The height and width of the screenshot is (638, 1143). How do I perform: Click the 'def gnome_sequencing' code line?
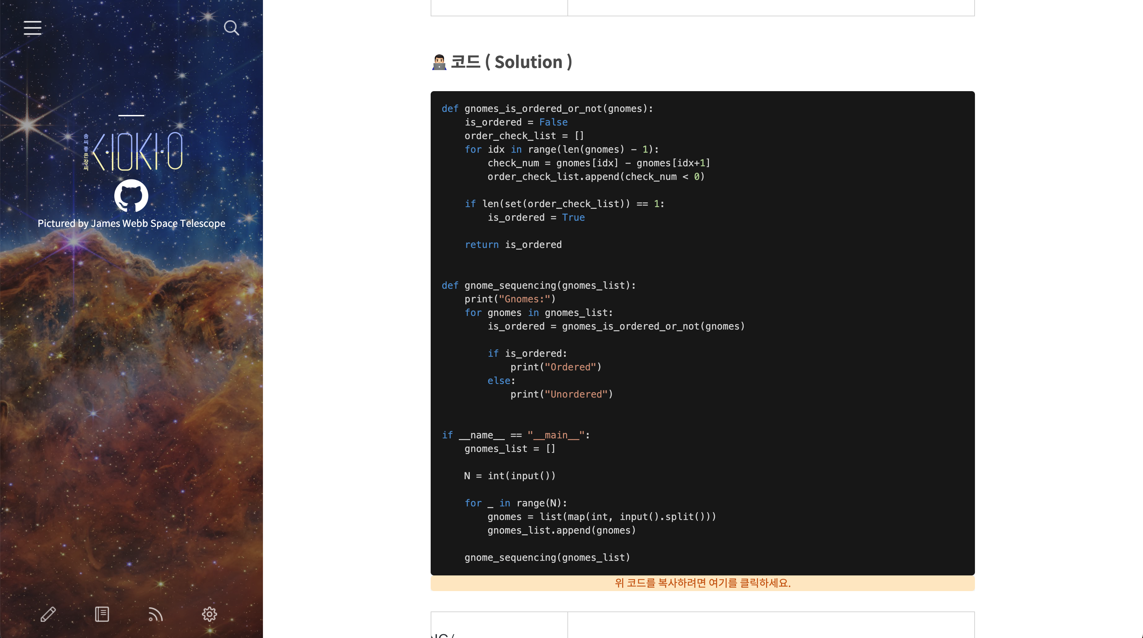point(539,285)
